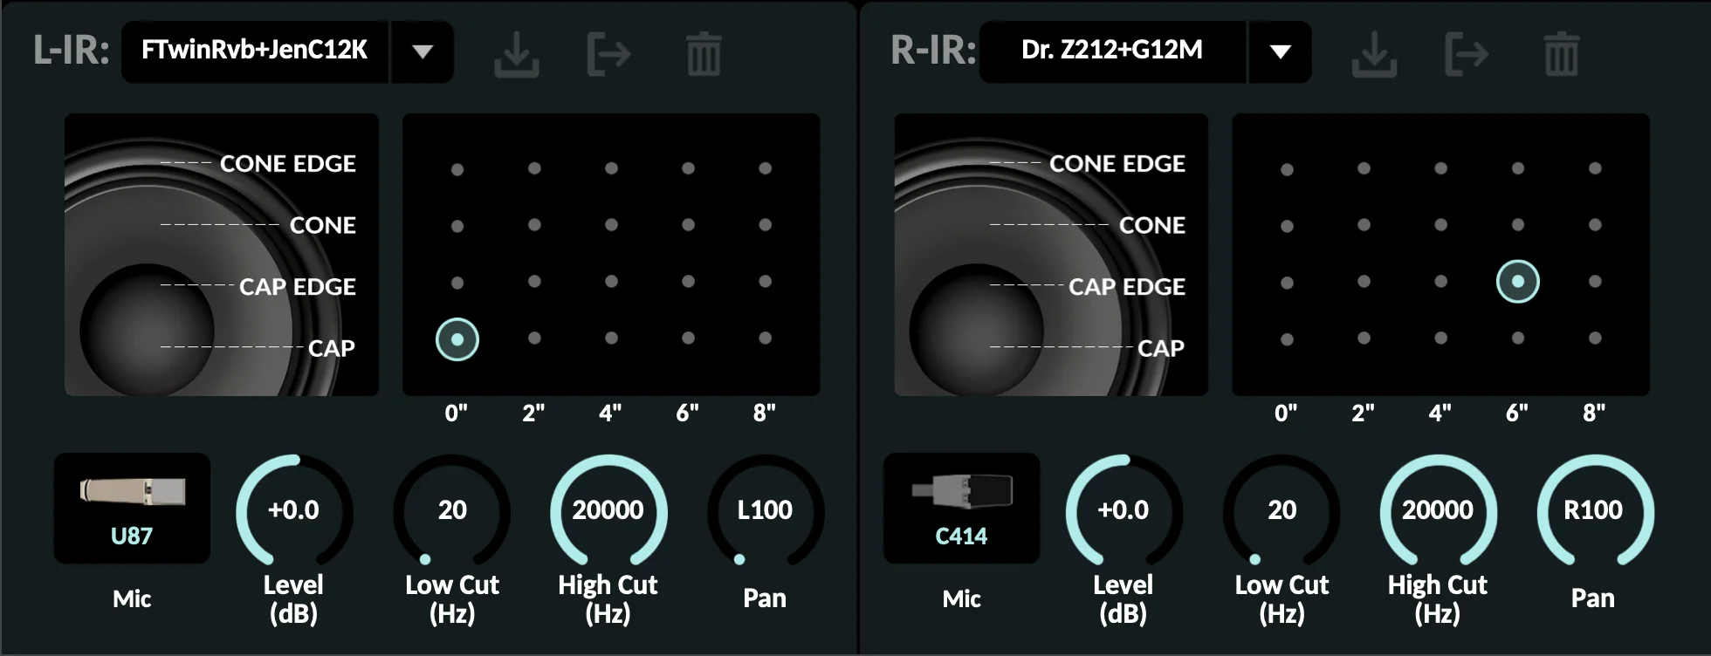This screenshot has width=1711, height=656.
Task: Click the R-IR High Cut knob
Action: [1438, 511]
